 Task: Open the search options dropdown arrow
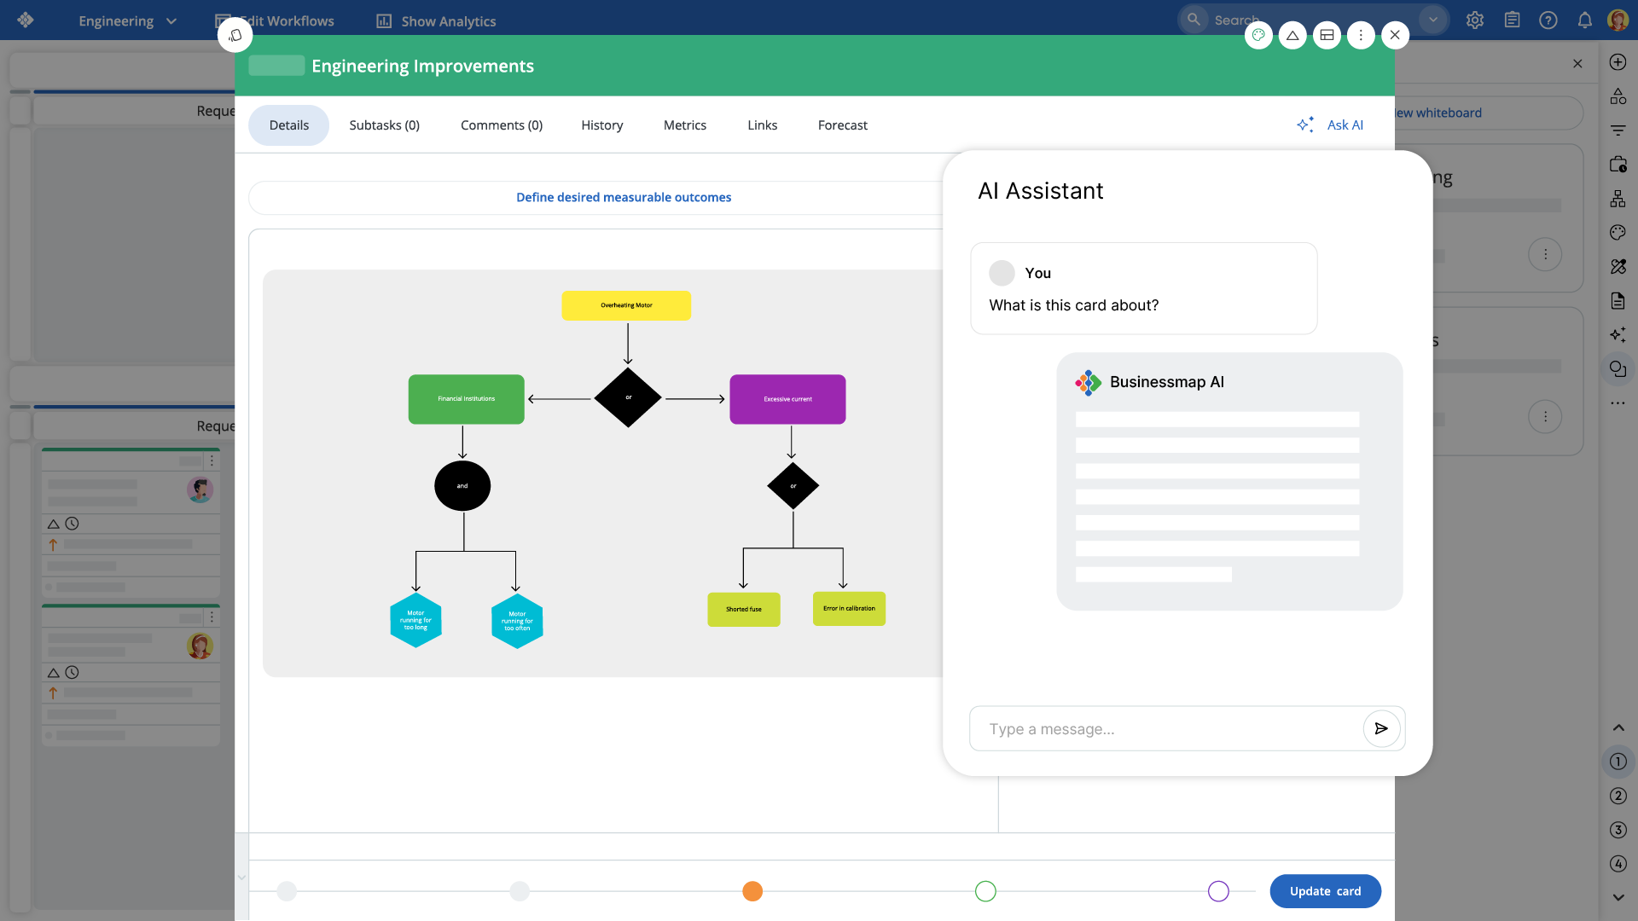[x=1433, y=20]
